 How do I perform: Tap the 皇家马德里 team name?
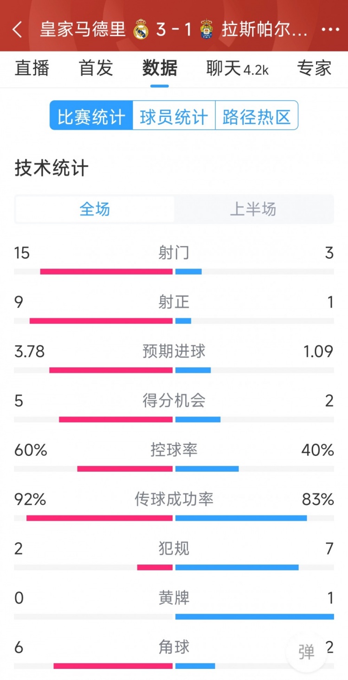(x=83, y=30)
